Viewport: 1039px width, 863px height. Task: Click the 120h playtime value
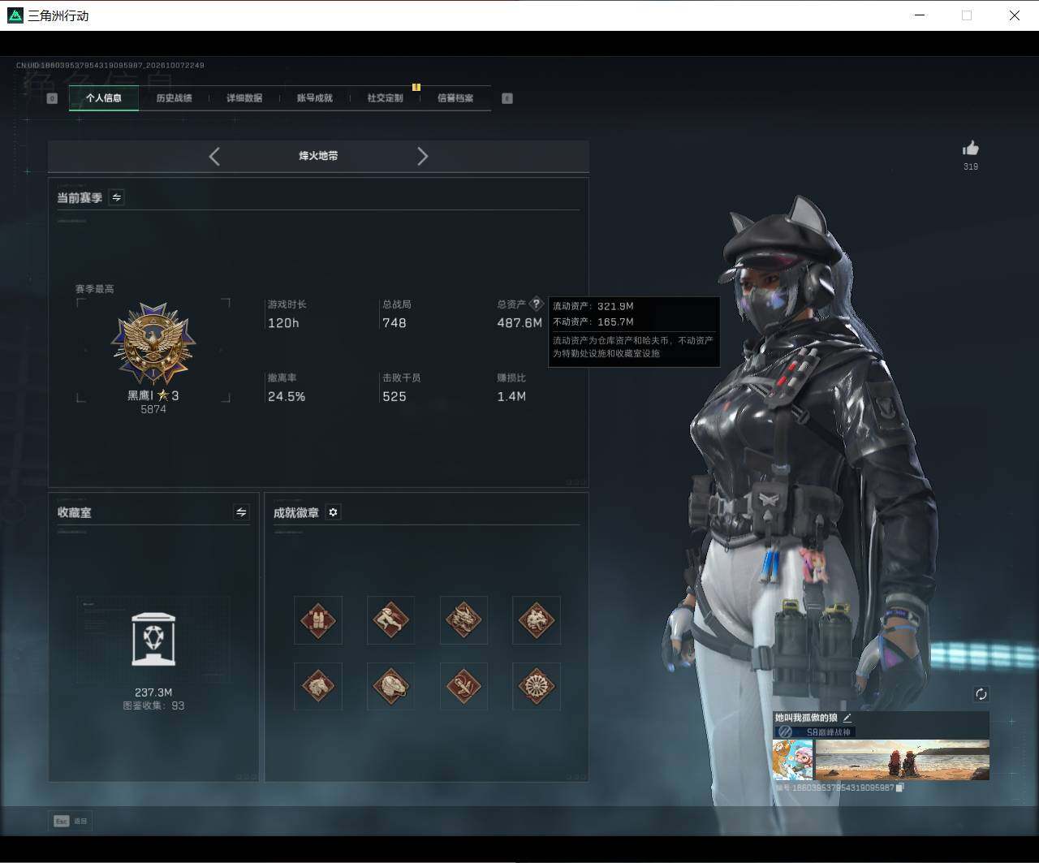(283, 323)
